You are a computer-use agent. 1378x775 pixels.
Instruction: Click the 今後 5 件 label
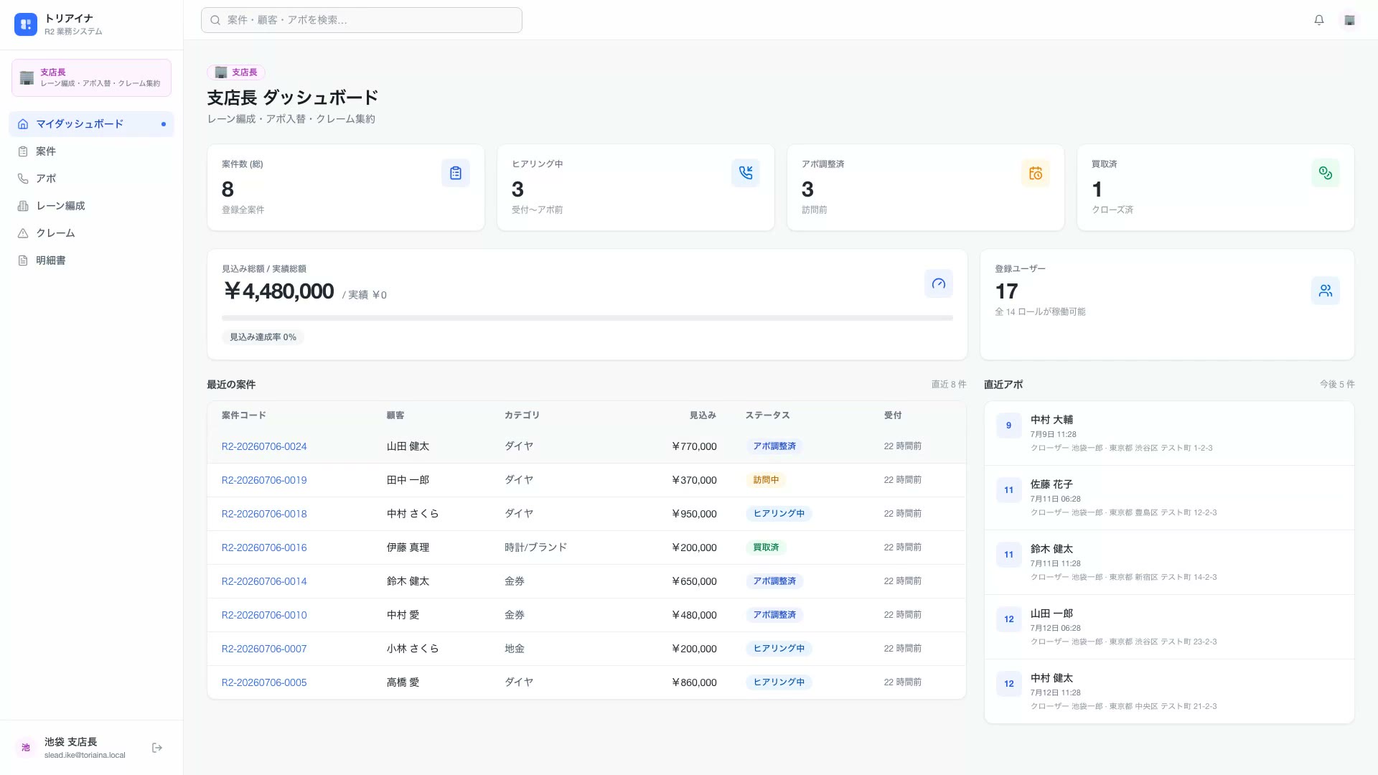point(1336,385)
